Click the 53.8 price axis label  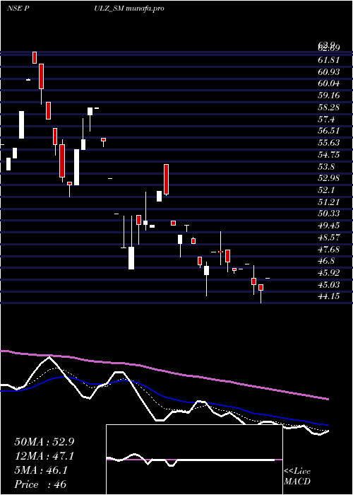326,167
